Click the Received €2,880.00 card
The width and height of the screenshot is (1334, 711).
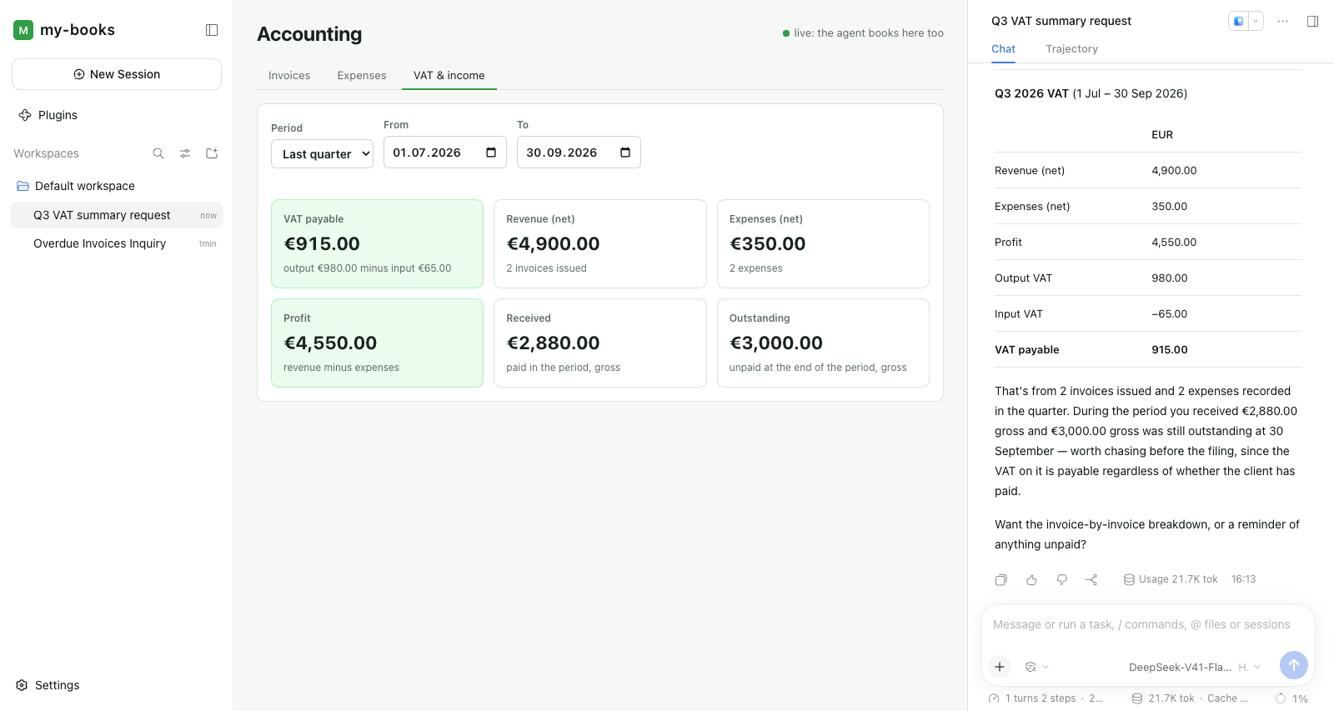tap(600, 343)
